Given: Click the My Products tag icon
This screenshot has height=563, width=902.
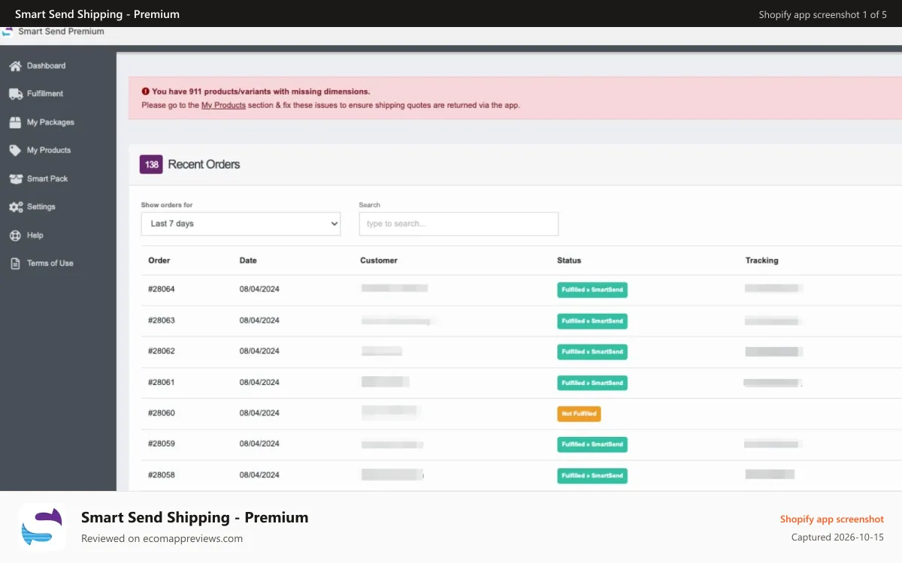Looking at the screenshot, I should tap(15, 150).
